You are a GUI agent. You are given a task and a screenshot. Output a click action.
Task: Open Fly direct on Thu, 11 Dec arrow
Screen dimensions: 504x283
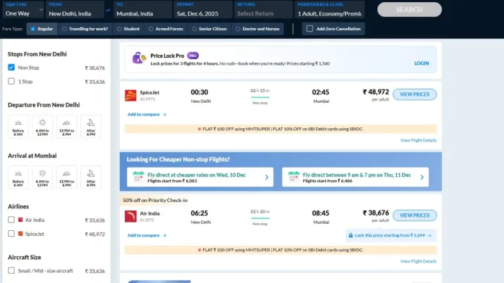tap(422, 177)
